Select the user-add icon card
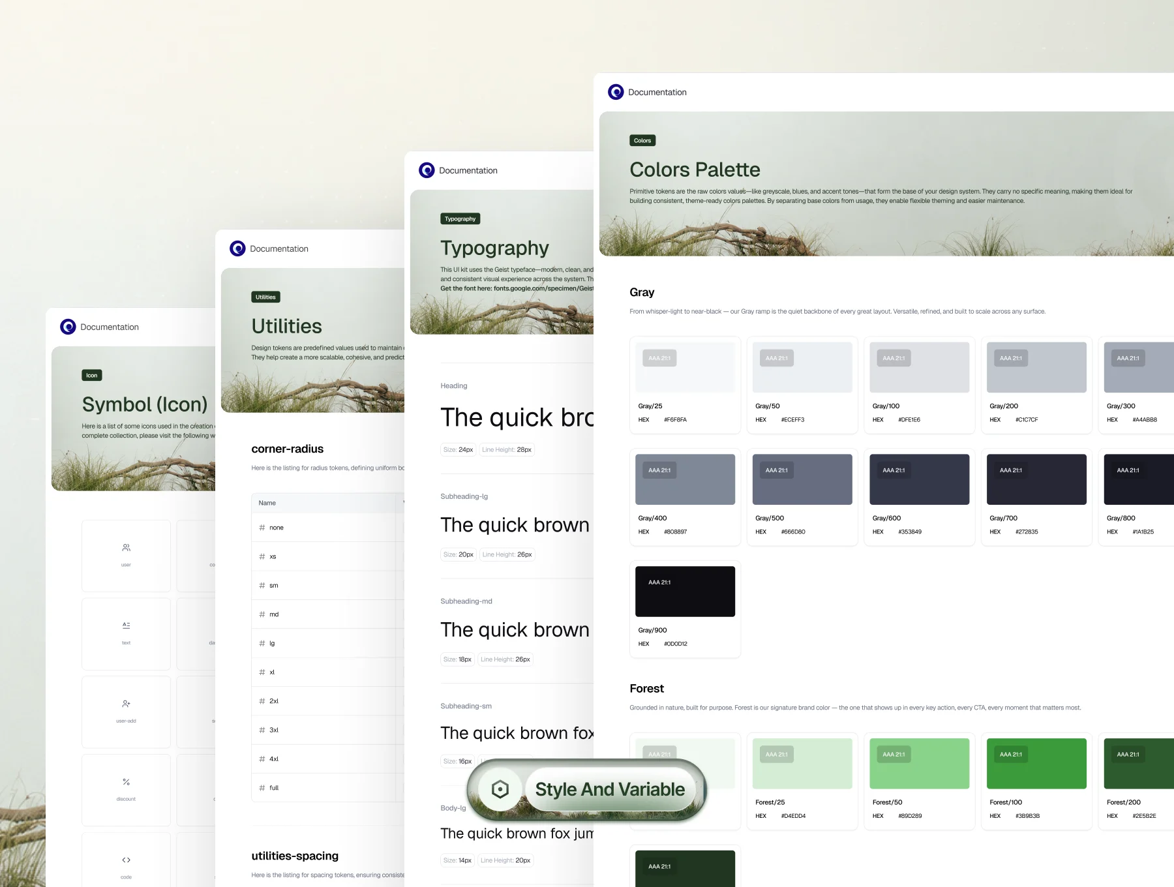Screen dimensions: 1174x887 [126, 712]
